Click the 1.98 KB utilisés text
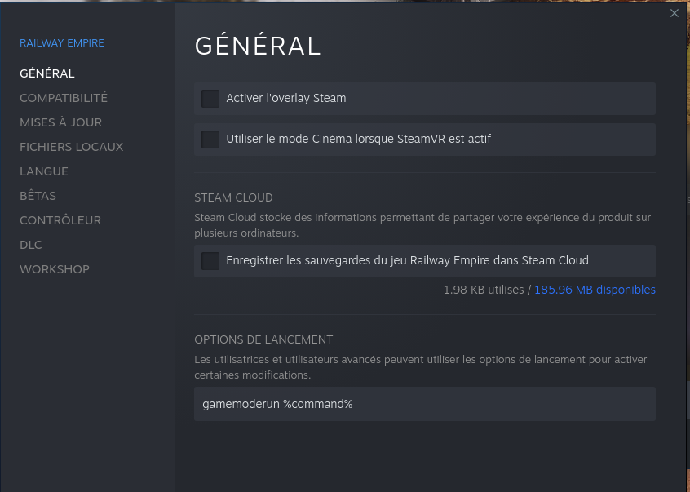690x492 pixels. 484,290
